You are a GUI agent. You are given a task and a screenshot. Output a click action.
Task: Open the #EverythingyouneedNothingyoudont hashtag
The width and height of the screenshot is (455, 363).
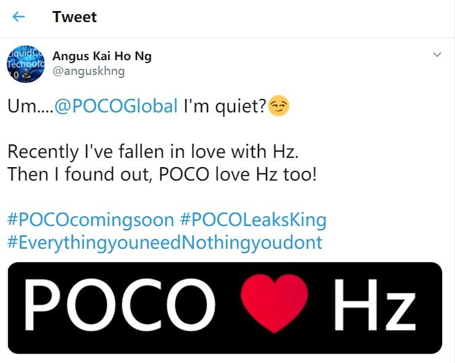coord(165,242)
